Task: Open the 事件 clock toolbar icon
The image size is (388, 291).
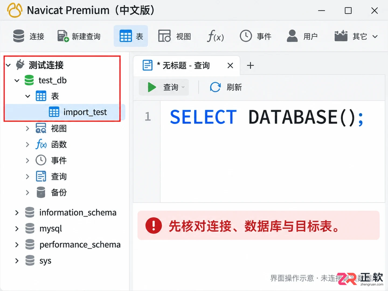Action: (x=246, y=36)
